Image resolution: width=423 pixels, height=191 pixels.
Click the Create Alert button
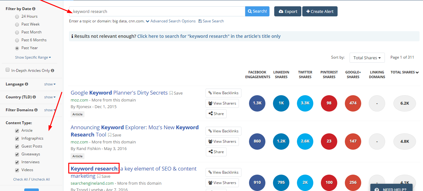pyautogui.click(x=320, y=11)
